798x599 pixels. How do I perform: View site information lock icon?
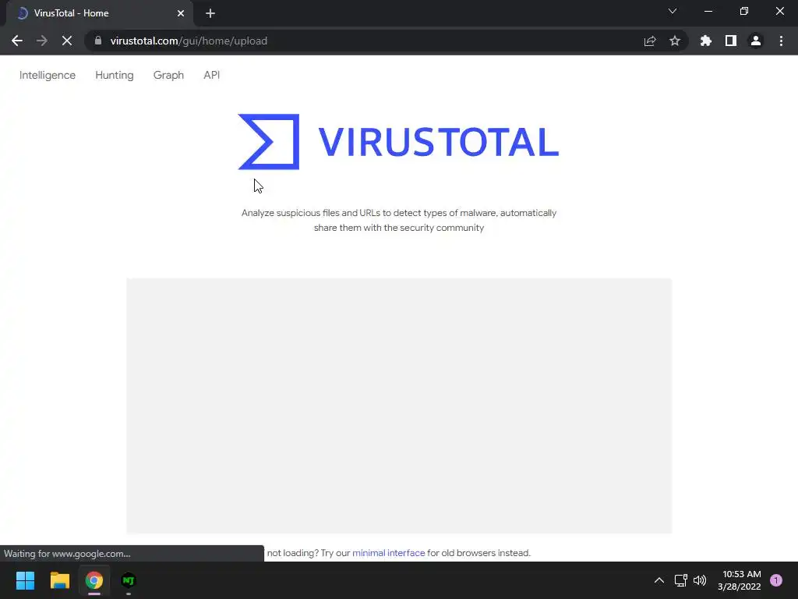[98, 41]
